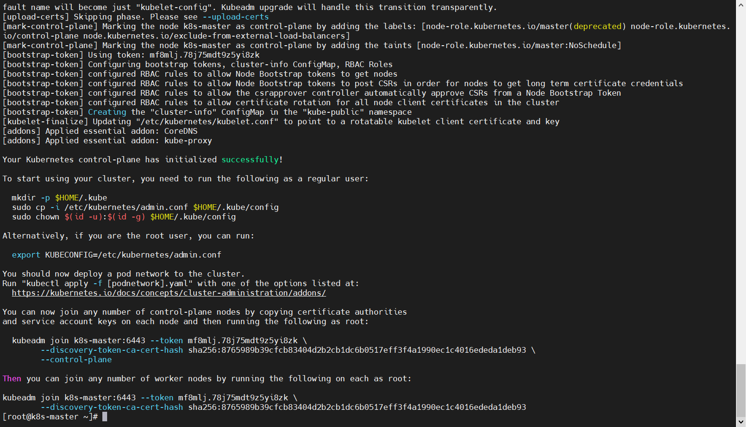Click the "--control-plane" flag text
Viewport: 746px width, 427px height.
pos(76,359)
